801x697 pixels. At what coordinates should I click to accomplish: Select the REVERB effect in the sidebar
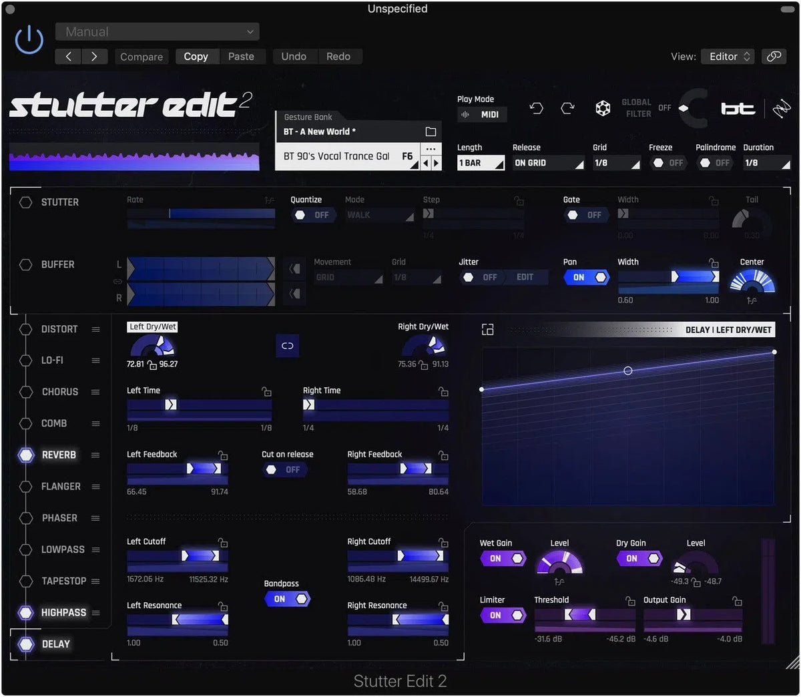59,455
